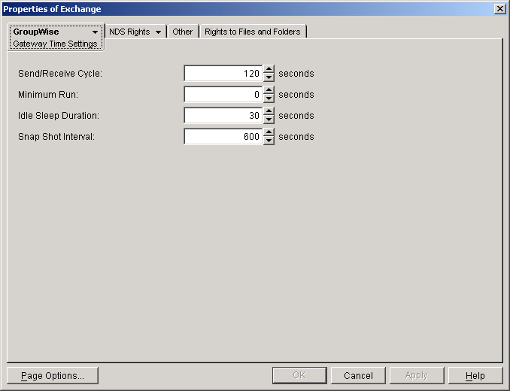Decrease Snap Shot Interval with down arrow

tap(269, 141)
